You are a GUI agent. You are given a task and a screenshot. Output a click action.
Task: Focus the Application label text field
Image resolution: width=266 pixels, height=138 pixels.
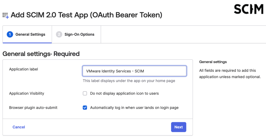click(x=134, y=71)
